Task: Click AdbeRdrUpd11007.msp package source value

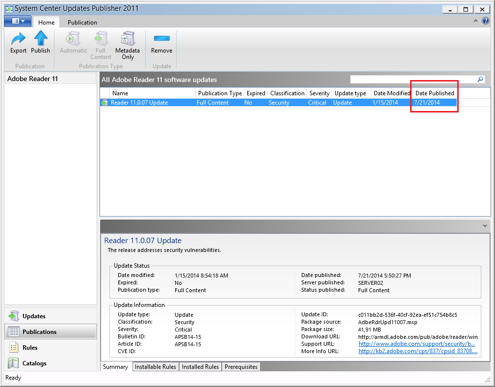Action: coord(388,322)
